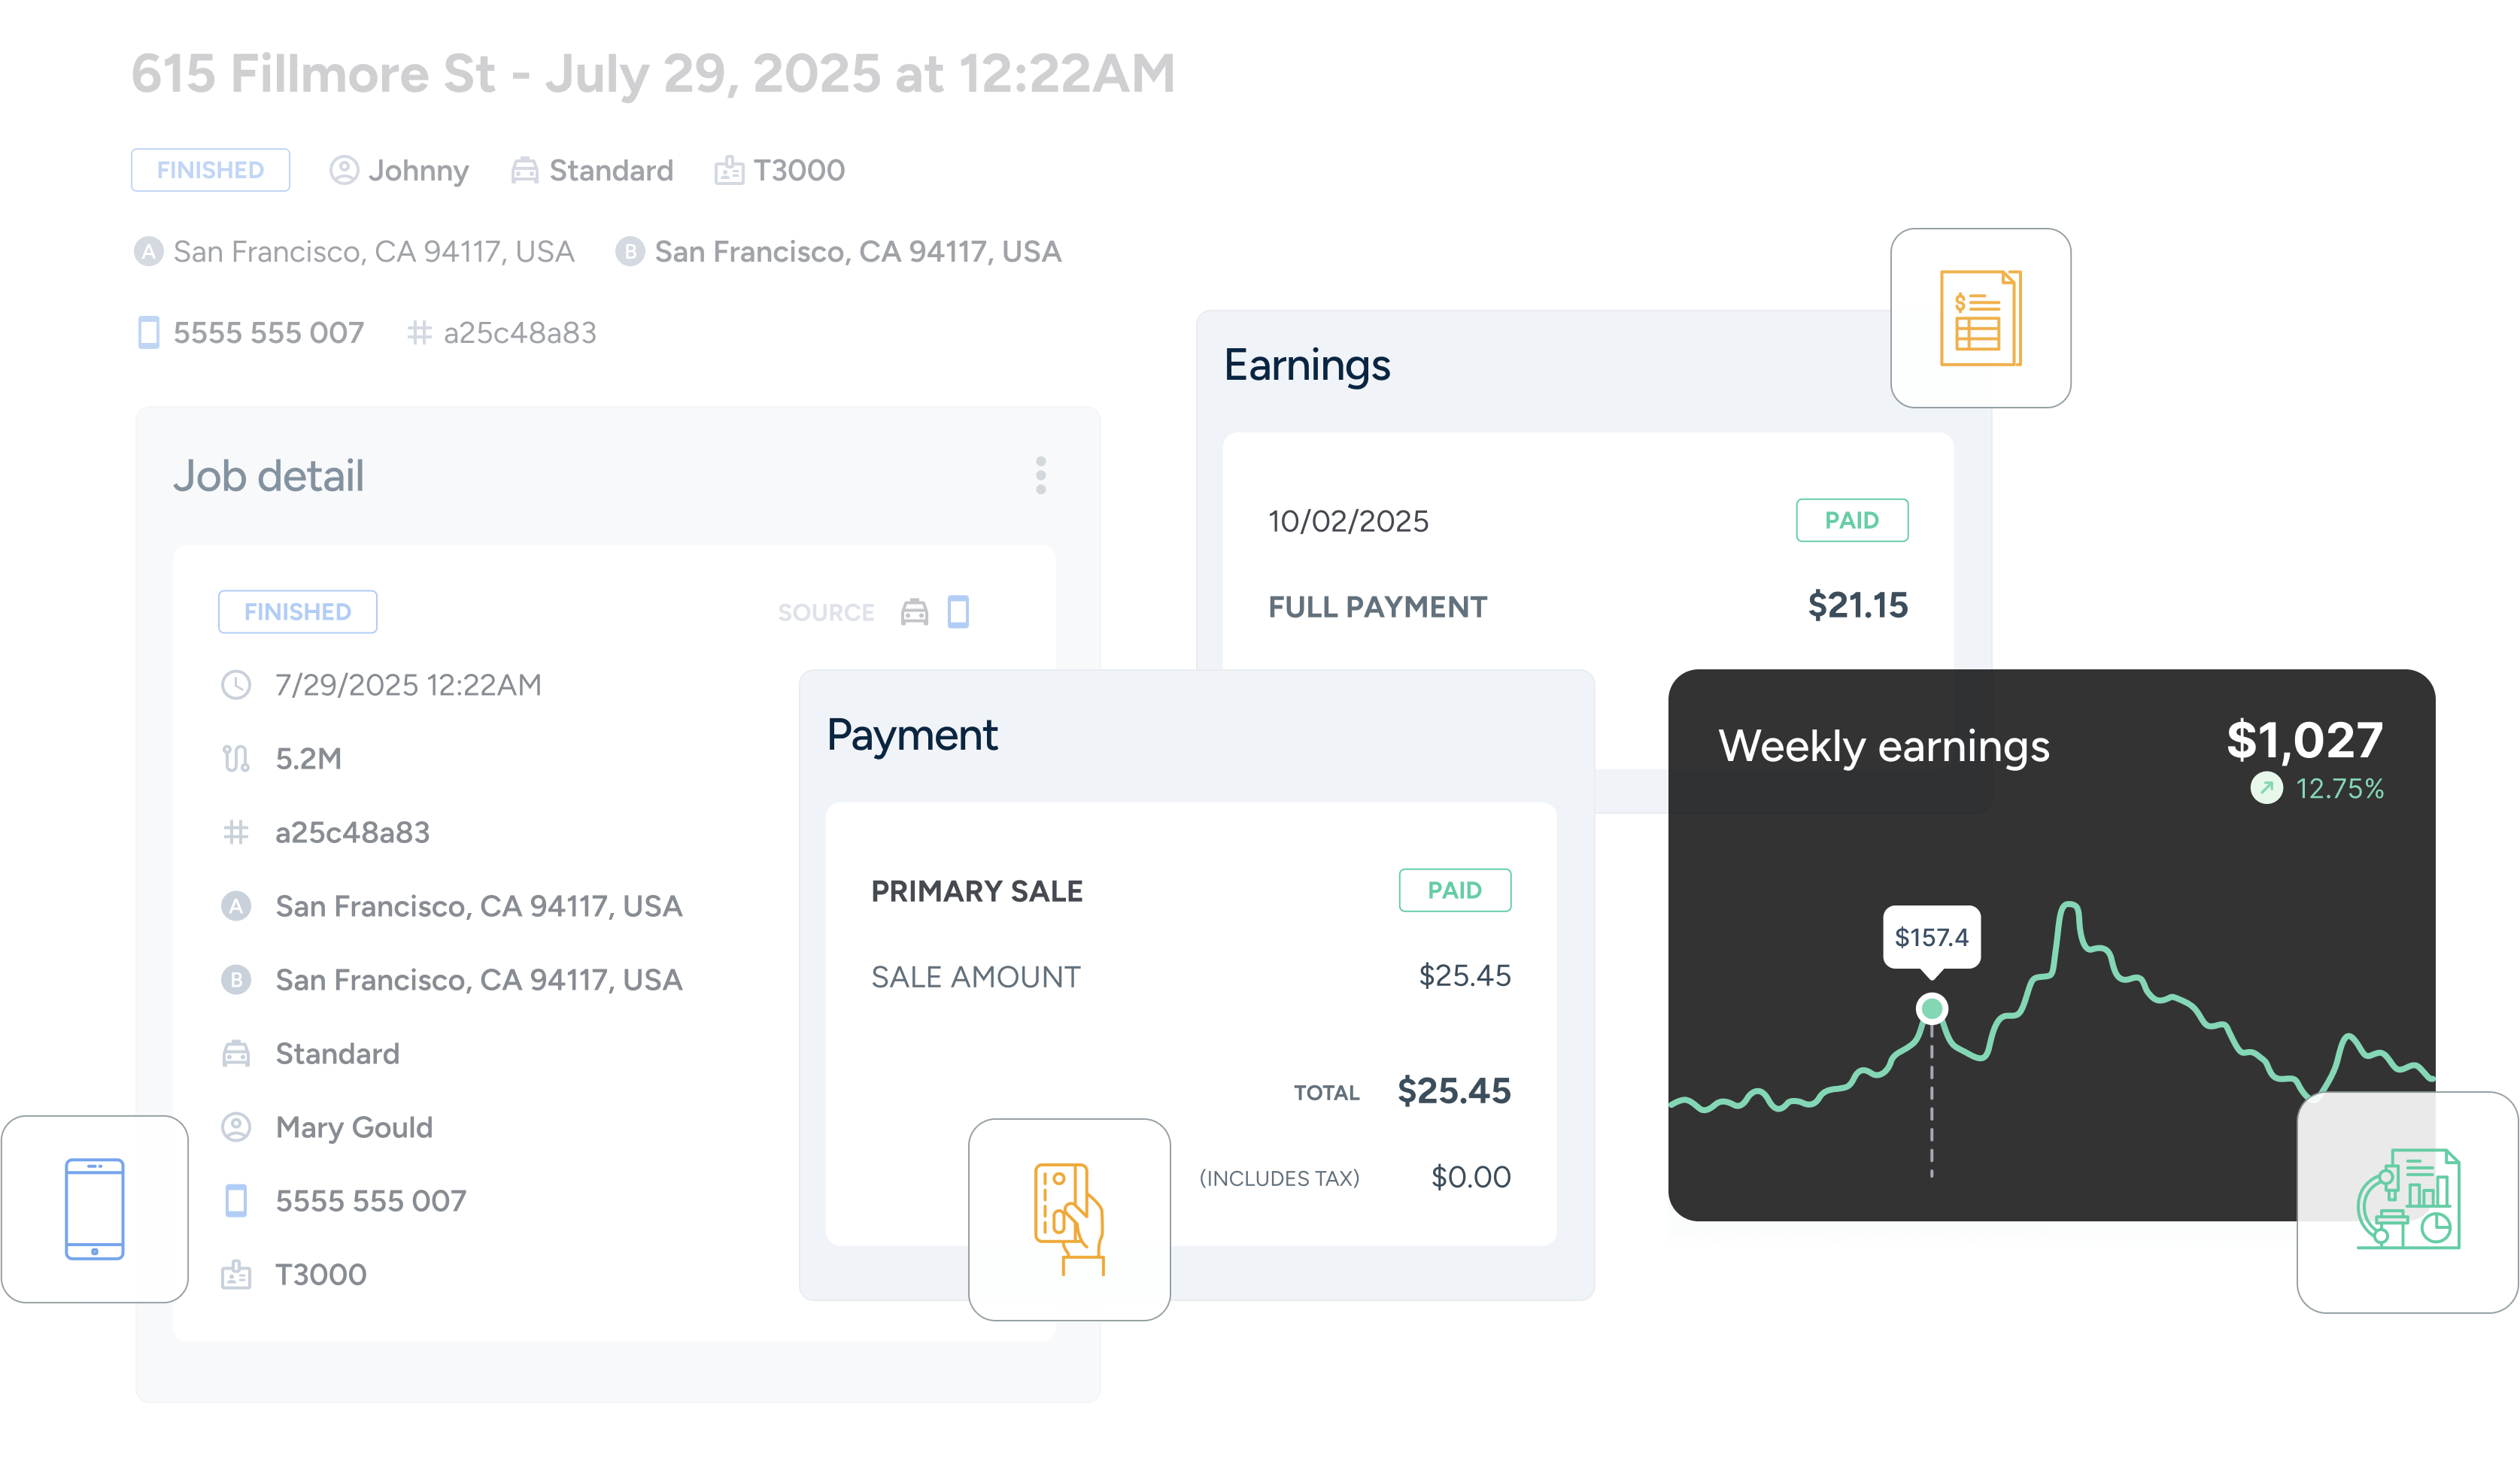Click the passenger icon next to Mary Gould
Viewport: 2520px width, 1462px height.
[236, 1126]
